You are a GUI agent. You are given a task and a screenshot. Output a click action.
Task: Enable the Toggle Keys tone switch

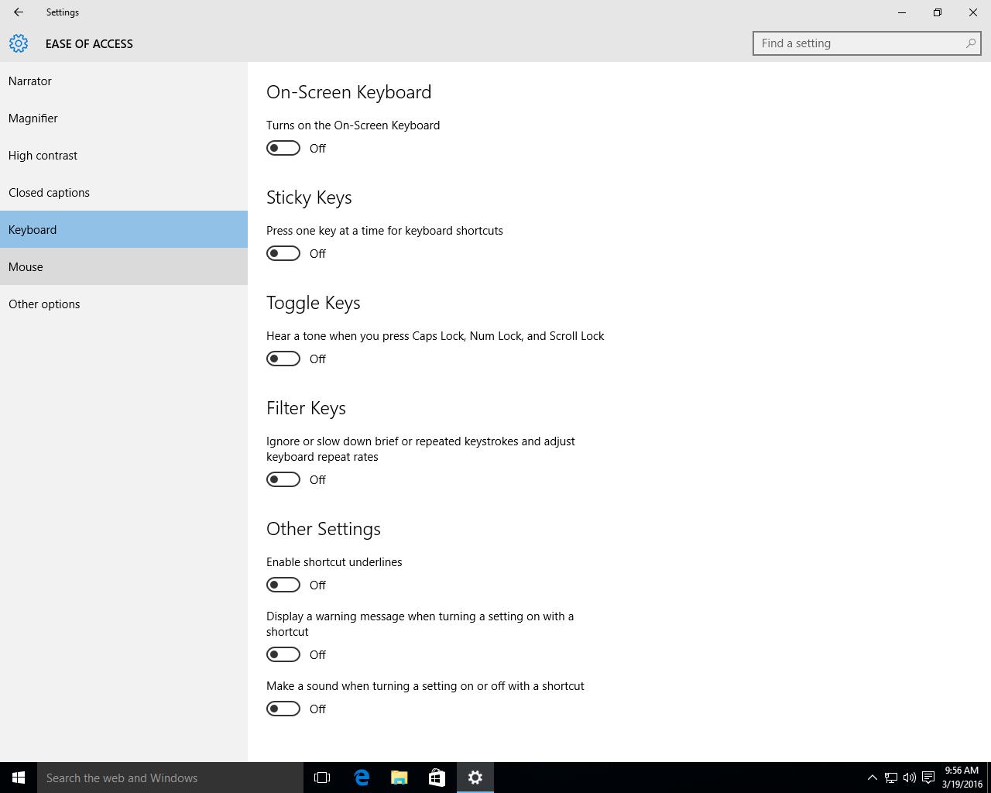[x=283, y=359]
